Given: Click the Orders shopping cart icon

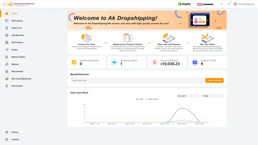Looking at the screenshot, I should [7, 50].
